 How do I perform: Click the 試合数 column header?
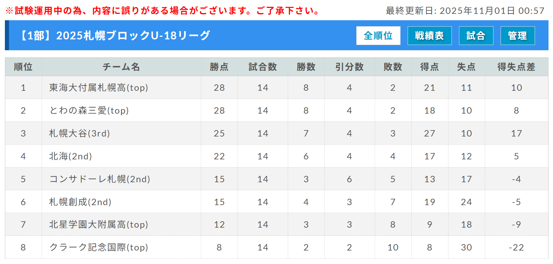263,67
